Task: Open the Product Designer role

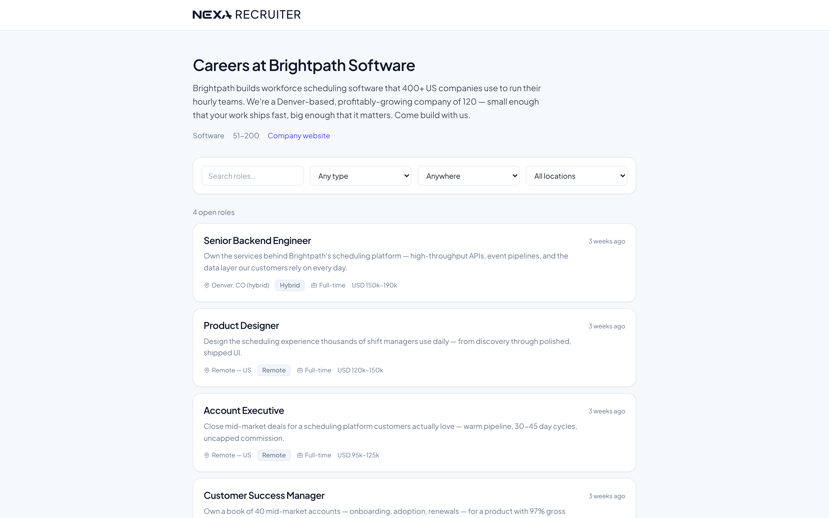Action: [x=241, y=326]
